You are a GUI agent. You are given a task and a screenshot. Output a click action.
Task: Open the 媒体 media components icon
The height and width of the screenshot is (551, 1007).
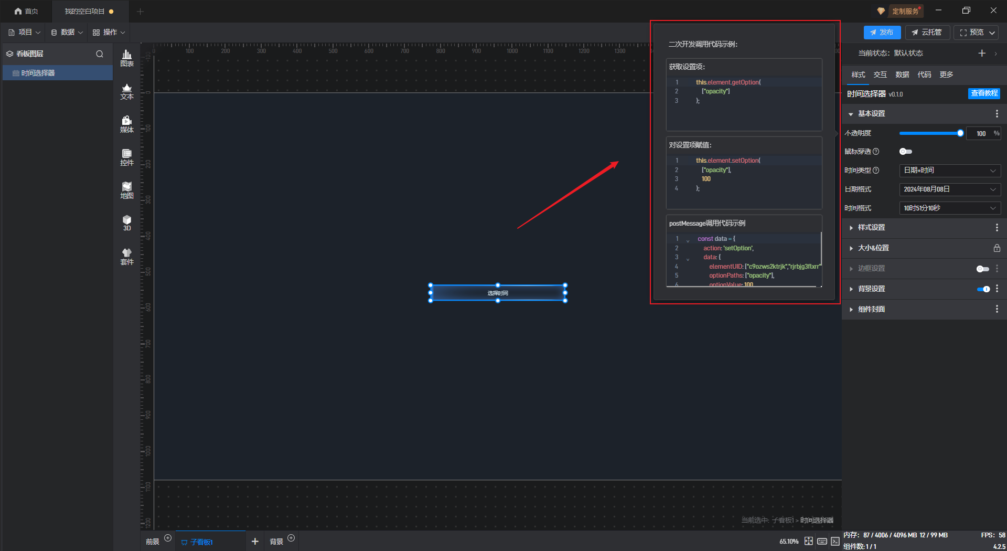127,124
